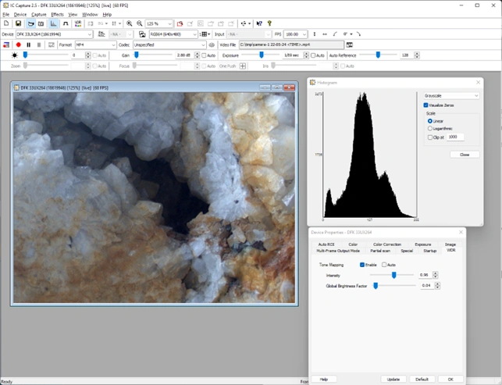The width and height of the screenshot is (502, 385).
Task: Click the flip vertical icon
Action: [314, 34]
